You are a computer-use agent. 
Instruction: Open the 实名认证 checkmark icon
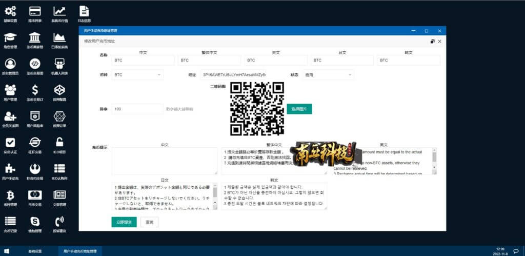click(10, 142)
